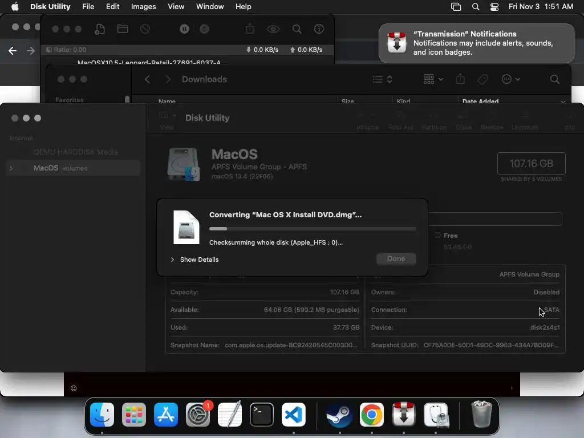Open Help menu

243,7
